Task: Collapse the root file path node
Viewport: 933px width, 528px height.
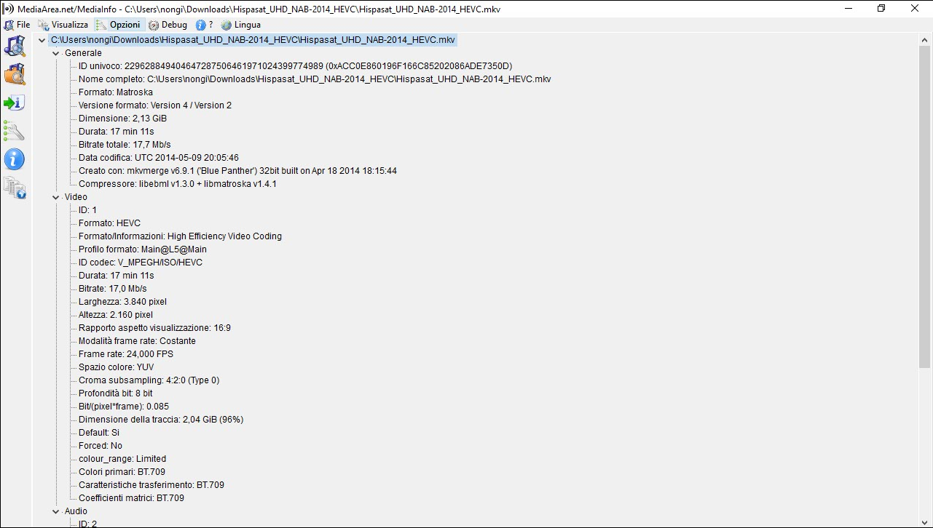Action: (x=42, y=40)
